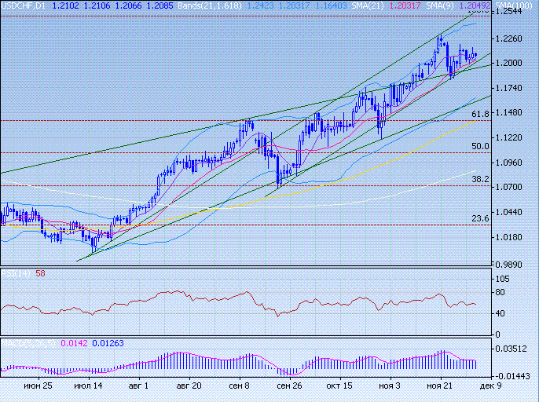Click the авг 20 date marker
Image resolution: width=539 pixels, height=402 pixels.
pyautogui.click(x=188, y=386)
